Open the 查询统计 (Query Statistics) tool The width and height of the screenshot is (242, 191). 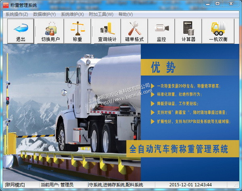click(107, 31)
